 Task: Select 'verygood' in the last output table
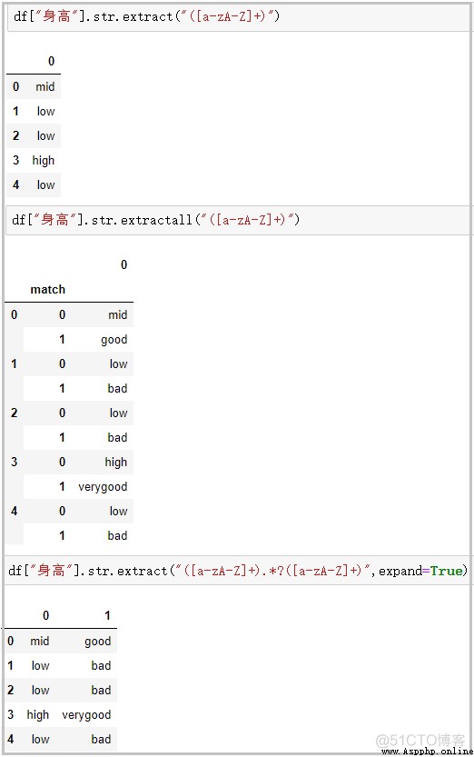point(86,714)
